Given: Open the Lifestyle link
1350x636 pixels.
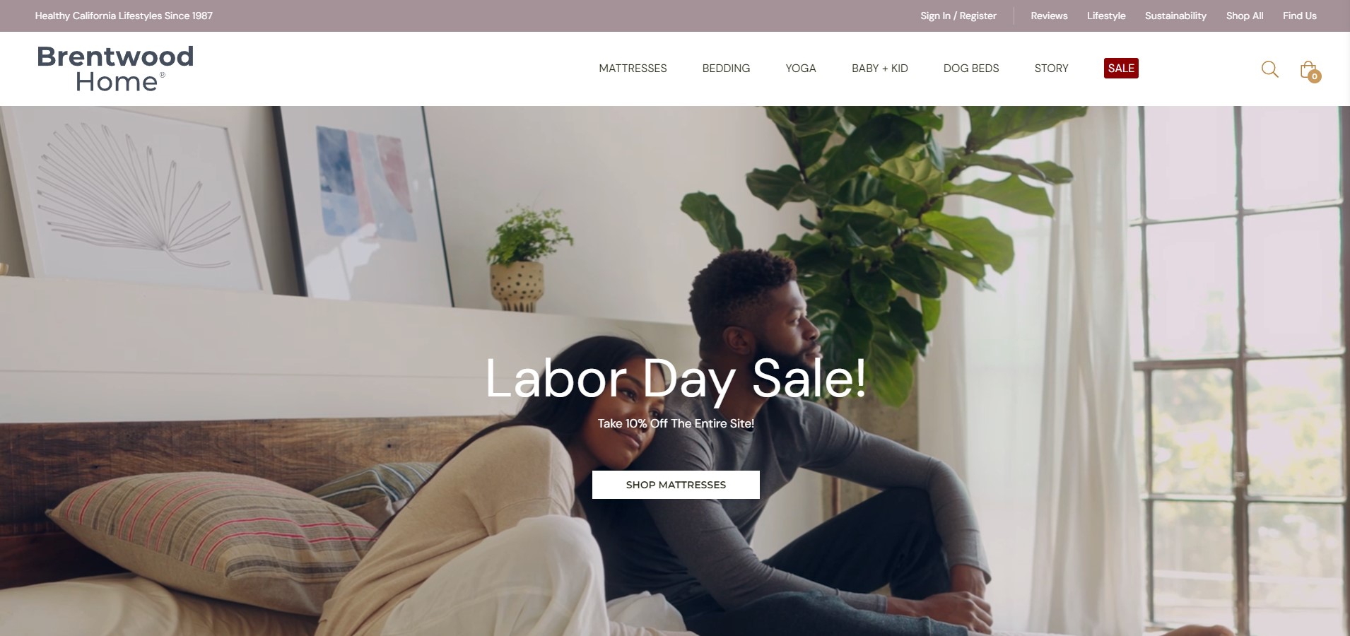Looking at the screenshot, I should (1106, 16).
